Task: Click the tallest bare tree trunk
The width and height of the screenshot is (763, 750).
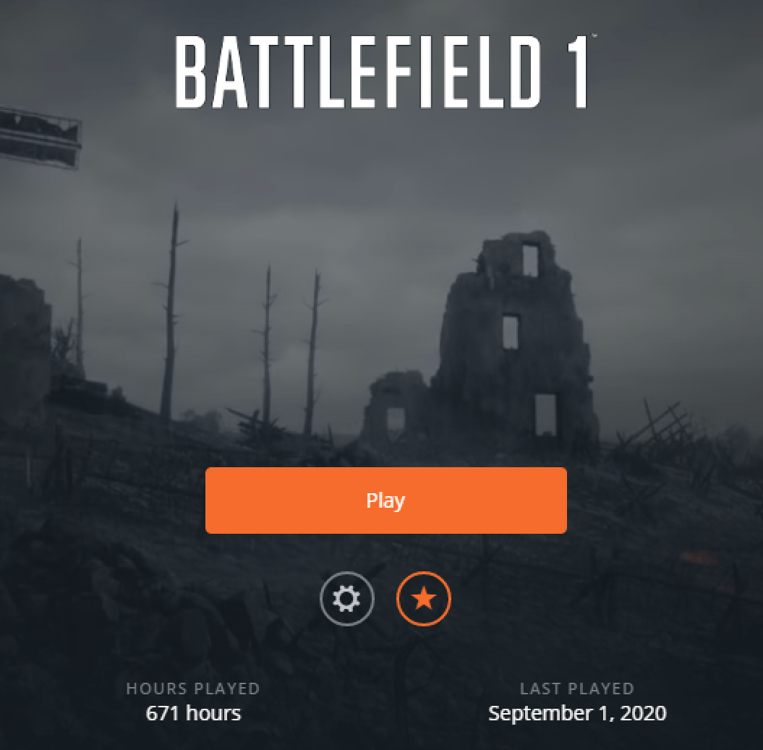Action: (170, 312)
